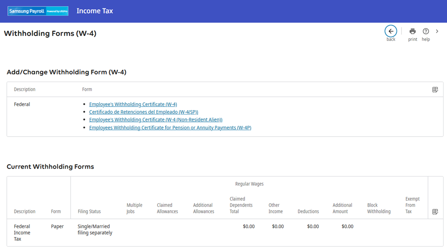This screenshot has height=248, width=447.
Task: Click the Block Withholding column header
Action: 378,208
